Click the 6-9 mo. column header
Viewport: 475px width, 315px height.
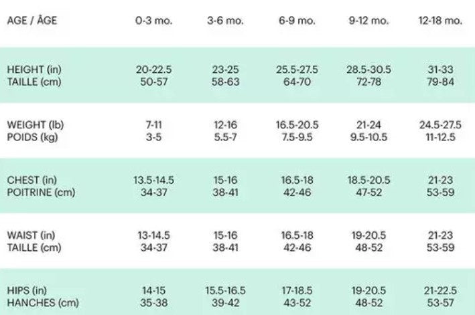[x=298, y=20]
